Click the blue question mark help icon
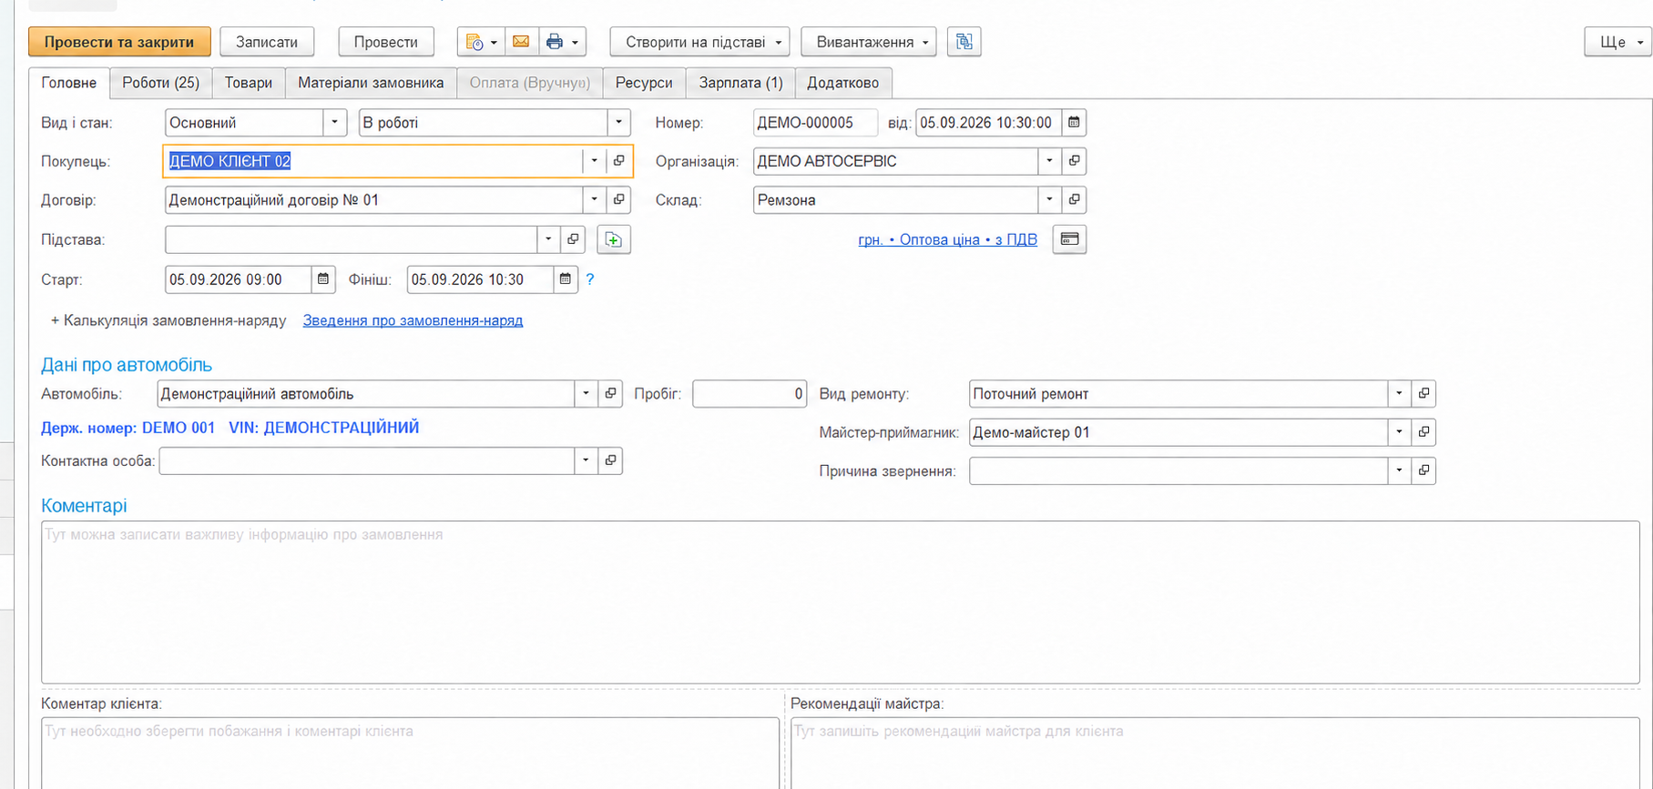The width and height of the screenshot is (1653, 789). click(x=590, y=279)
